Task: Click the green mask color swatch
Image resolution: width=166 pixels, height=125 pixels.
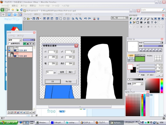Action: tap(140, 59)
